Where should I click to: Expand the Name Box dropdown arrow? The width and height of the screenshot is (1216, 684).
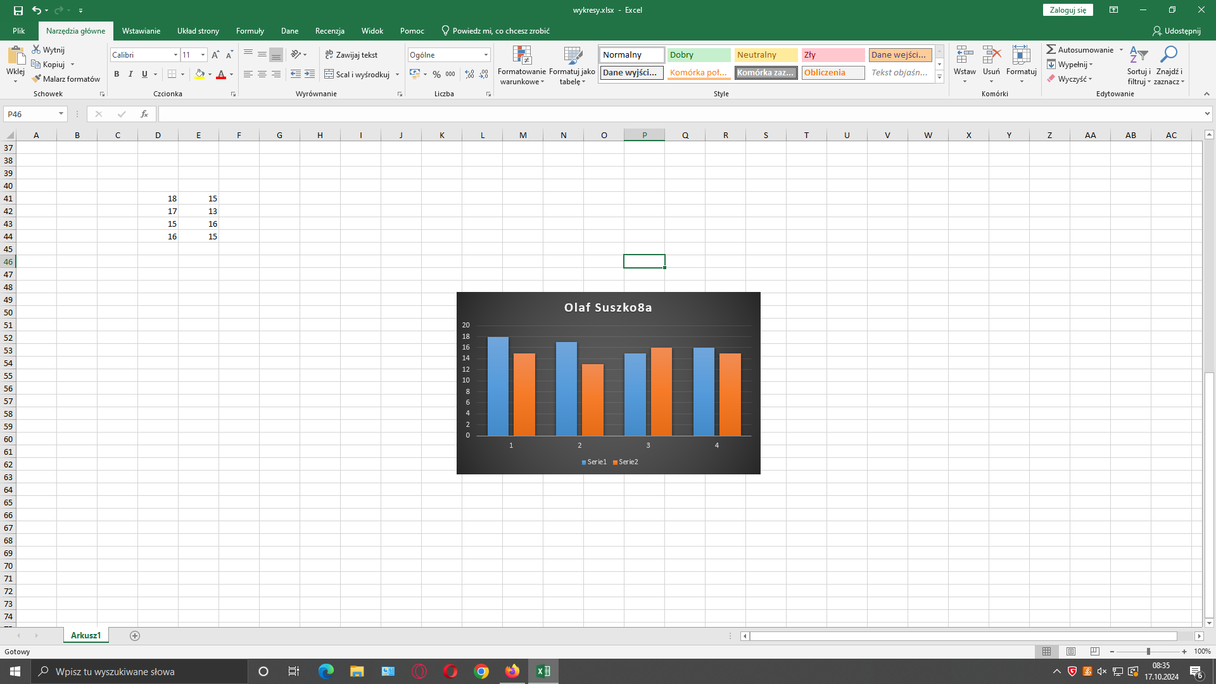[61, 114]
